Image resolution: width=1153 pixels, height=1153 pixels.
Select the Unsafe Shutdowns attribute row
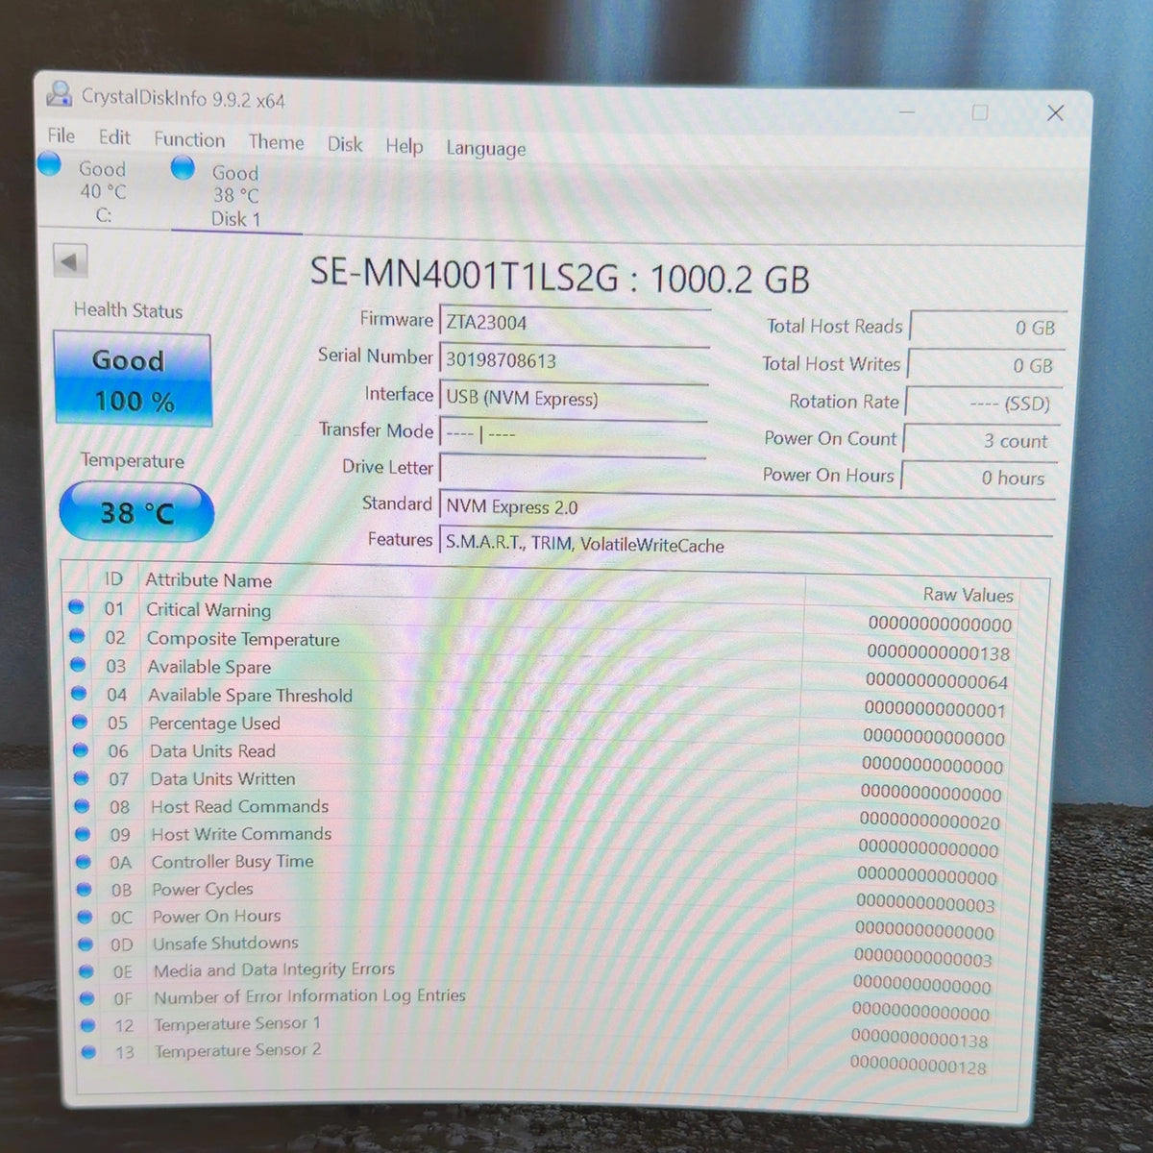point(541,949)
